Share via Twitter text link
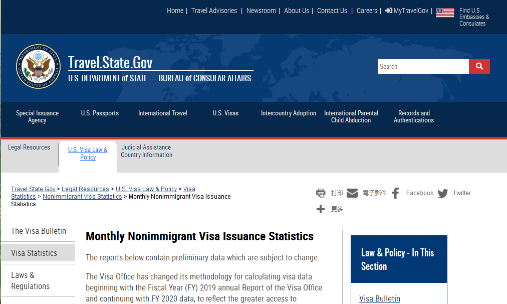The image size is (507, 304). coord(462,193)
